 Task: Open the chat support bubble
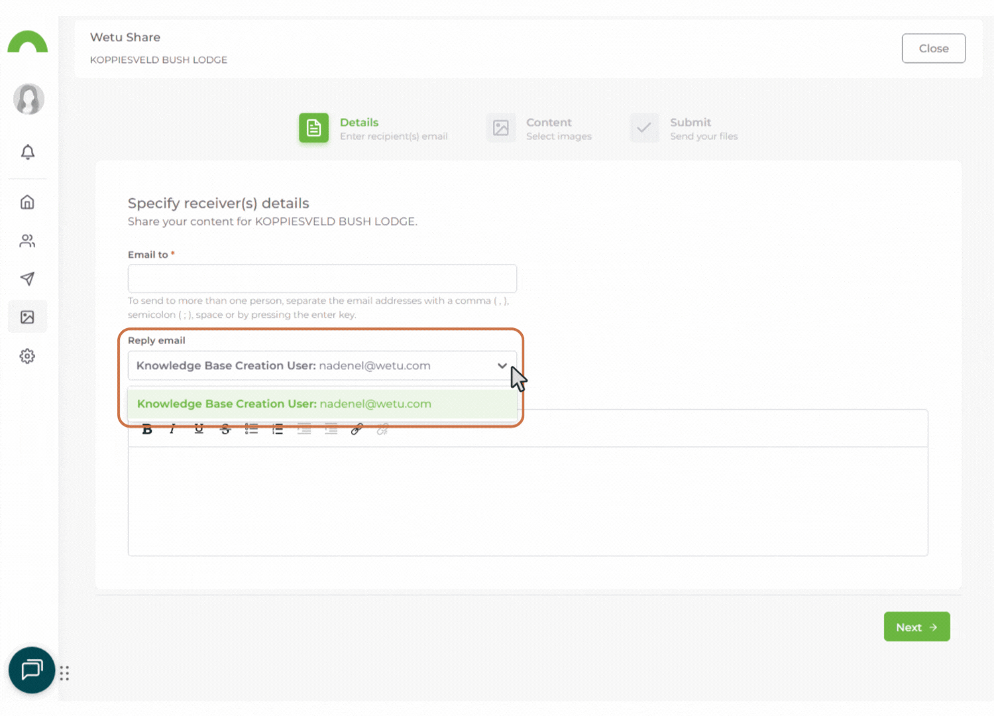tap(31, 670)
